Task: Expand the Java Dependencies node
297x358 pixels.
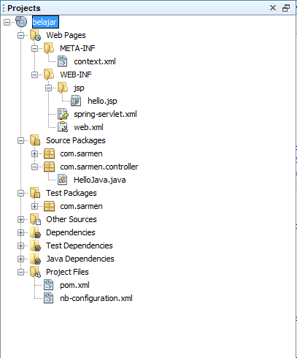Action: pos(21,259)
